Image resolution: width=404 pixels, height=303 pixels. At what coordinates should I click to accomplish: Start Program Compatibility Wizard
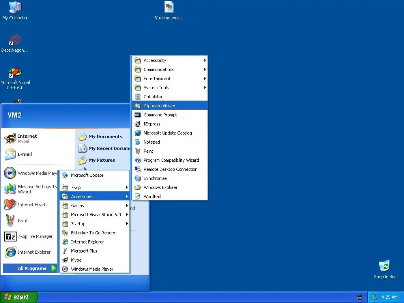pyautogui.click(x=170, y=160)
